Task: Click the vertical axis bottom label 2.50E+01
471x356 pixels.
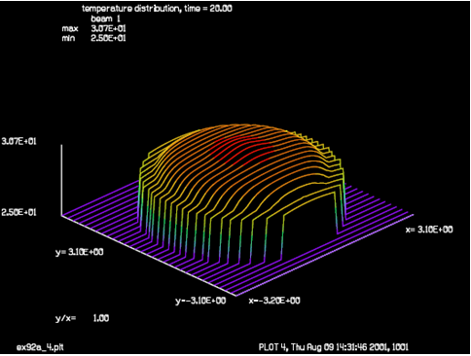Action: [x=19, y=212]
